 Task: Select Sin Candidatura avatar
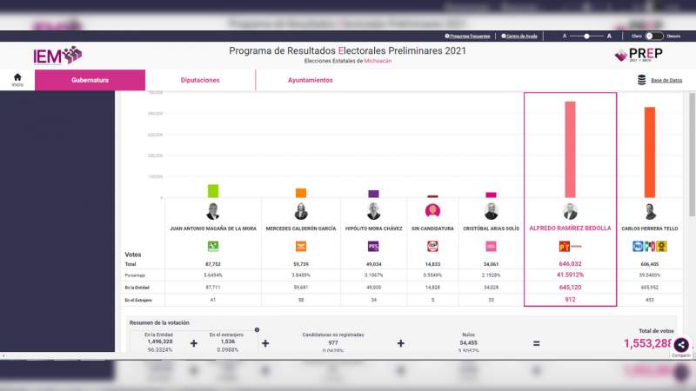(432, 210)
